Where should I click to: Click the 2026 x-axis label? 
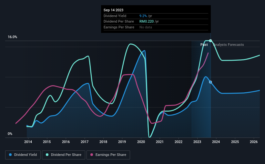254,142
